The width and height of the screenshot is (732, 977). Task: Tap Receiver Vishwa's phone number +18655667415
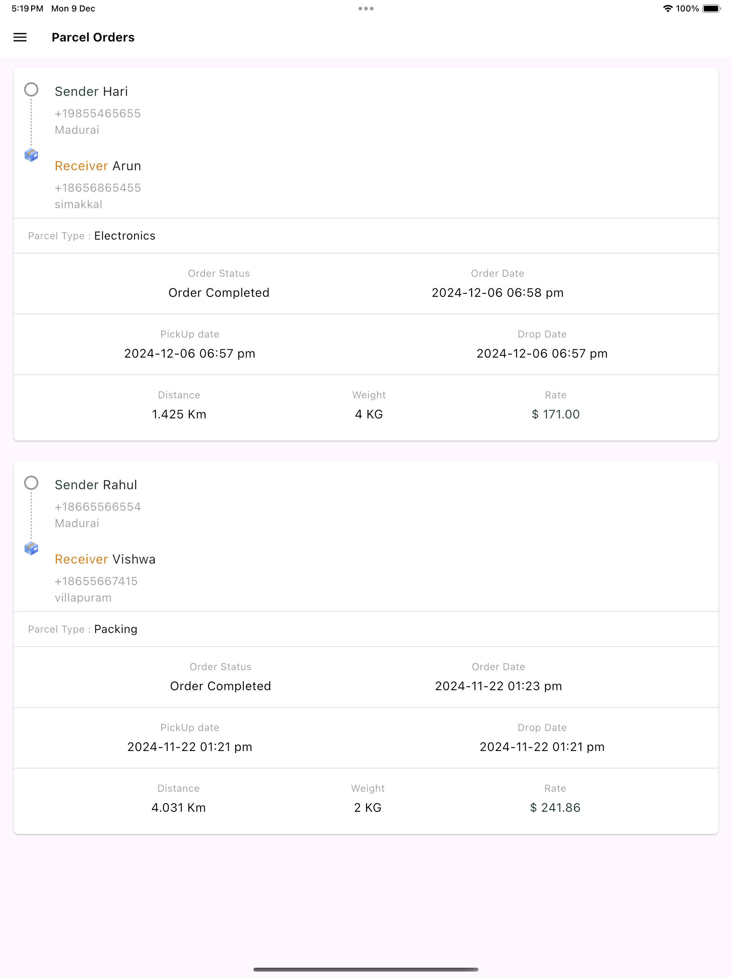[x=96, y=581]
